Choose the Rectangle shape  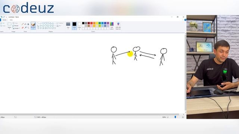(46, 23)
